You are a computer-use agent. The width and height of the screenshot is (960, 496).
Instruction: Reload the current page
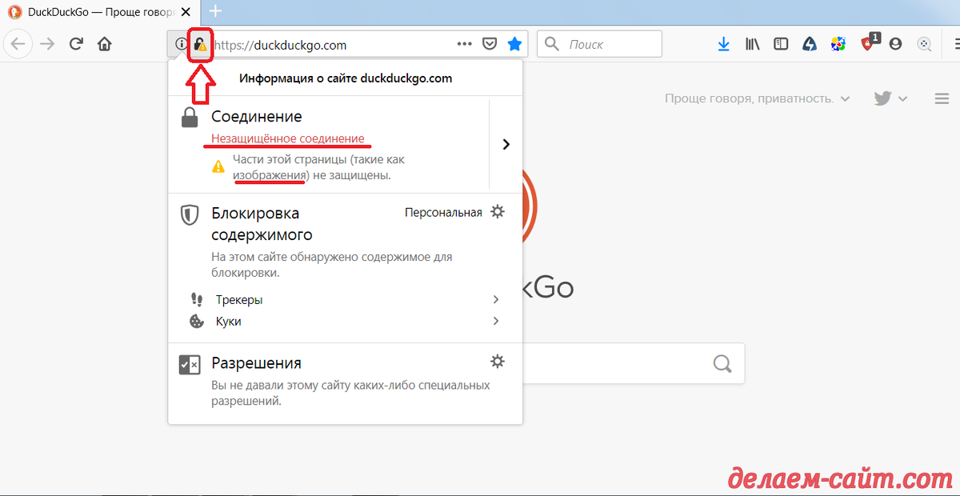(76, 43)
